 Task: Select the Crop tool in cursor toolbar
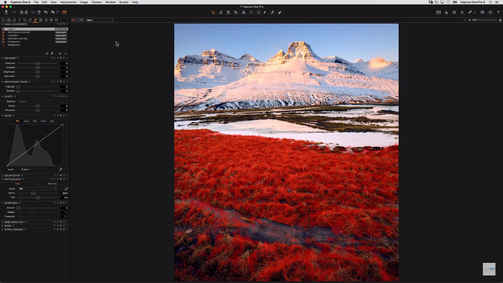[x=236, y=13]
